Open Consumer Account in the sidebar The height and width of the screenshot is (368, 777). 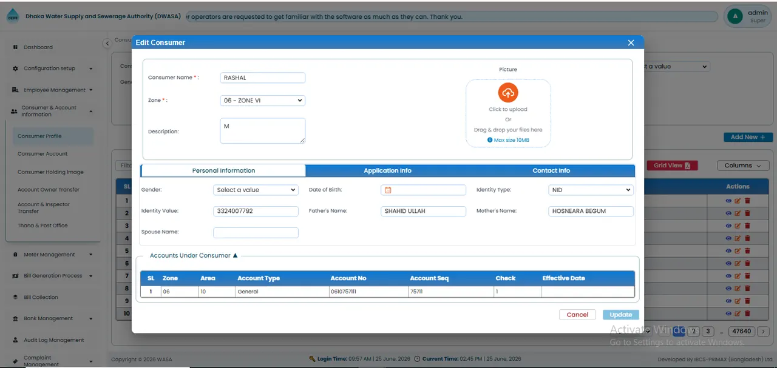pos(42,154)
